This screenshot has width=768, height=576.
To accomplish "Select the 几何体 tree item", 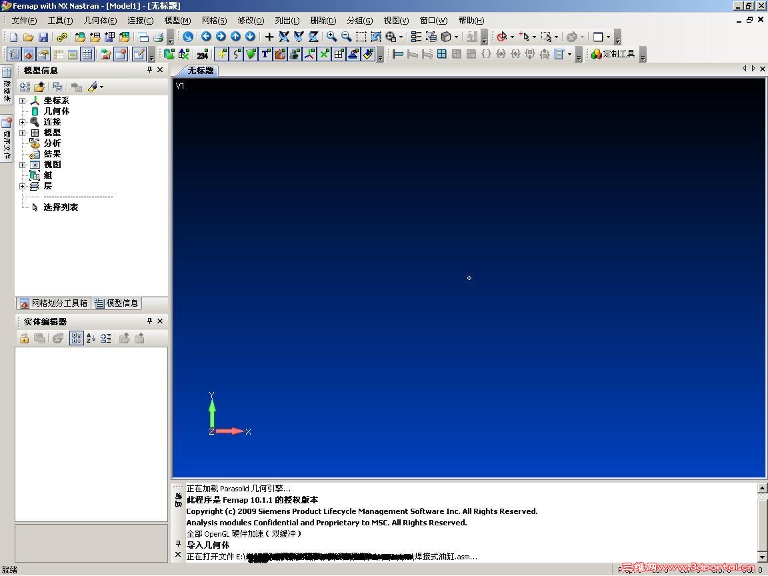I will [x=56, y=111].
